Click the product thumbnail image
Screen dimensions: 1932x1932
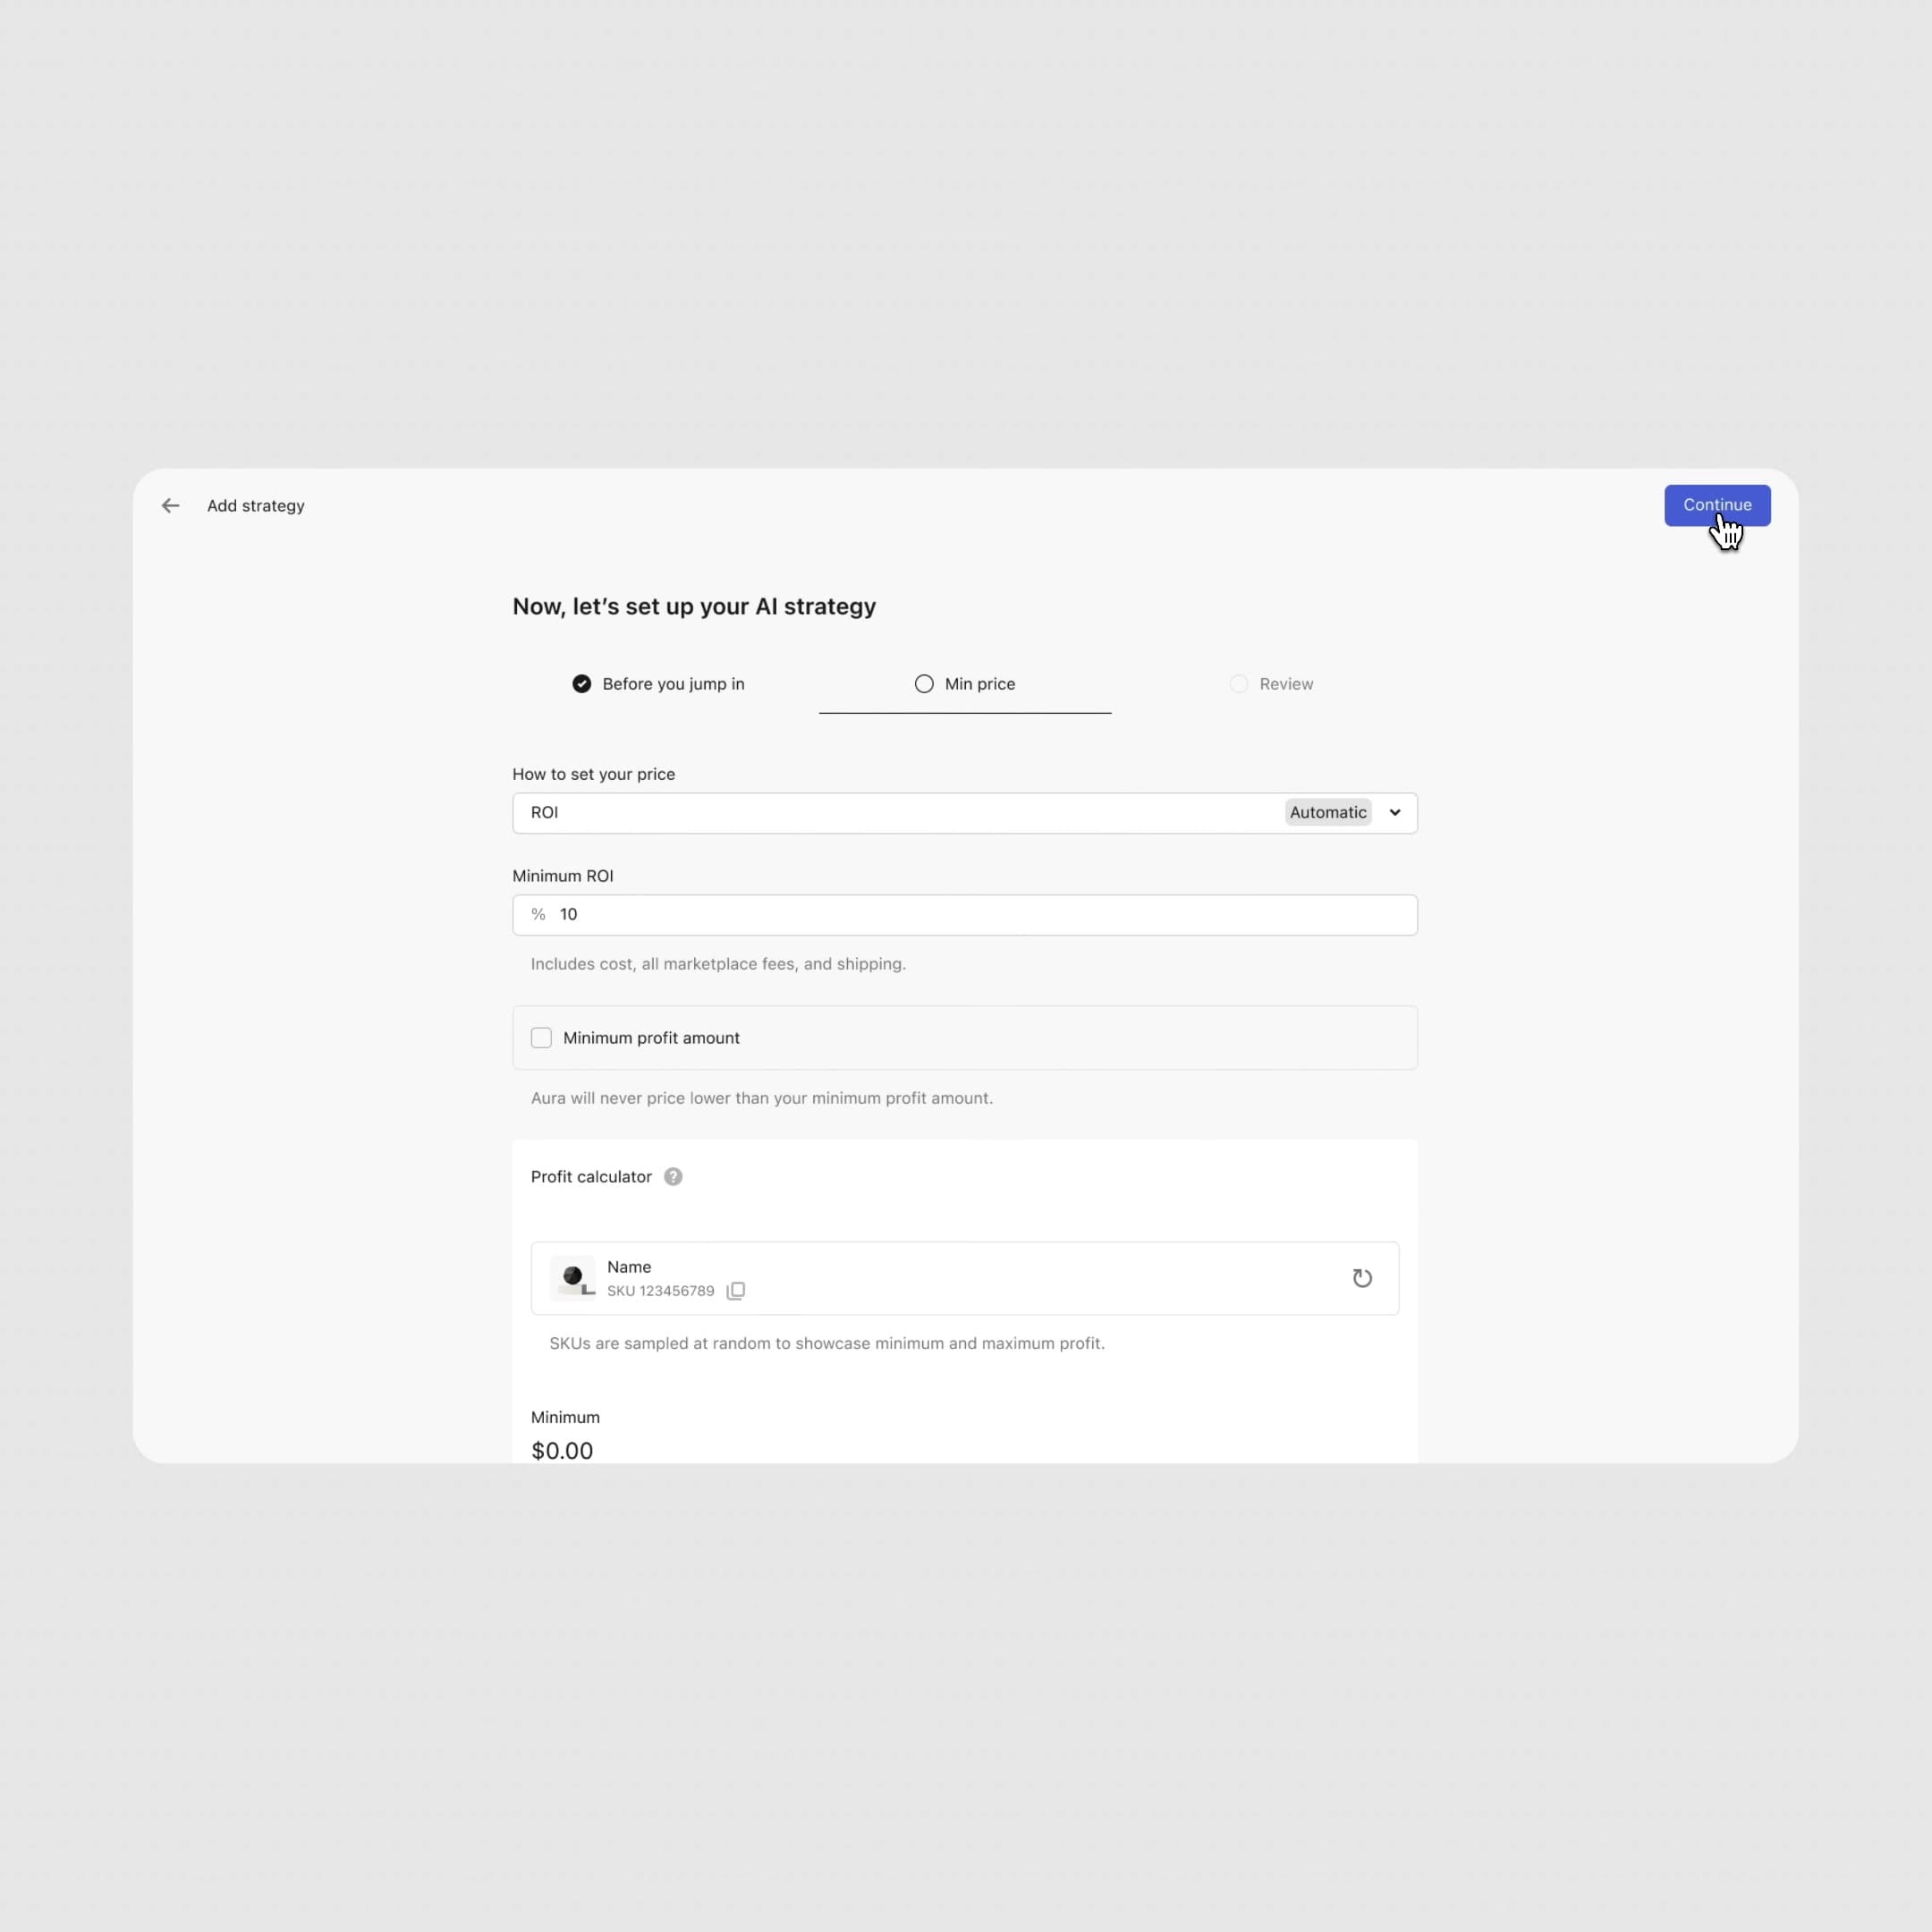(x=573, y=1278)
